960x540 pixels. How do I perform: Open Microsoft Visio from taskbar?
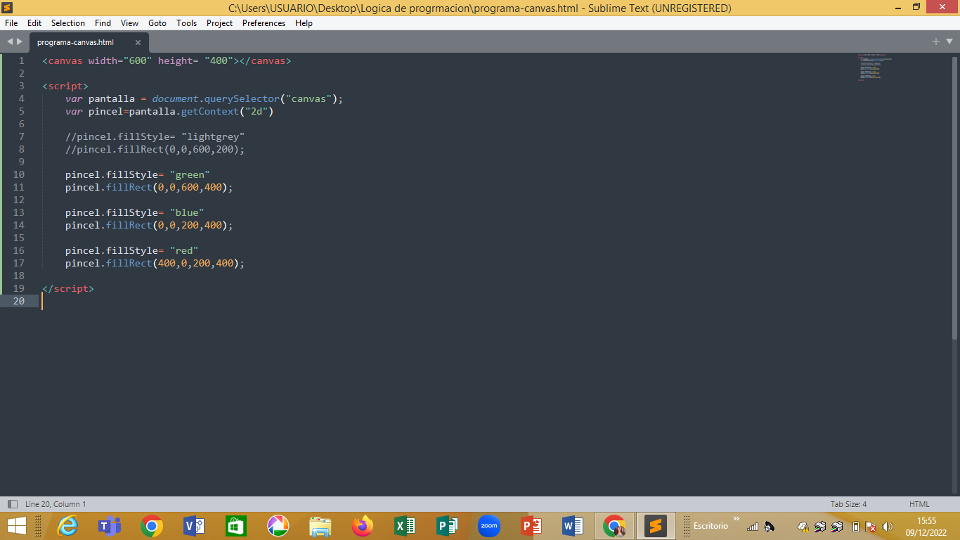tap(193, 526)
